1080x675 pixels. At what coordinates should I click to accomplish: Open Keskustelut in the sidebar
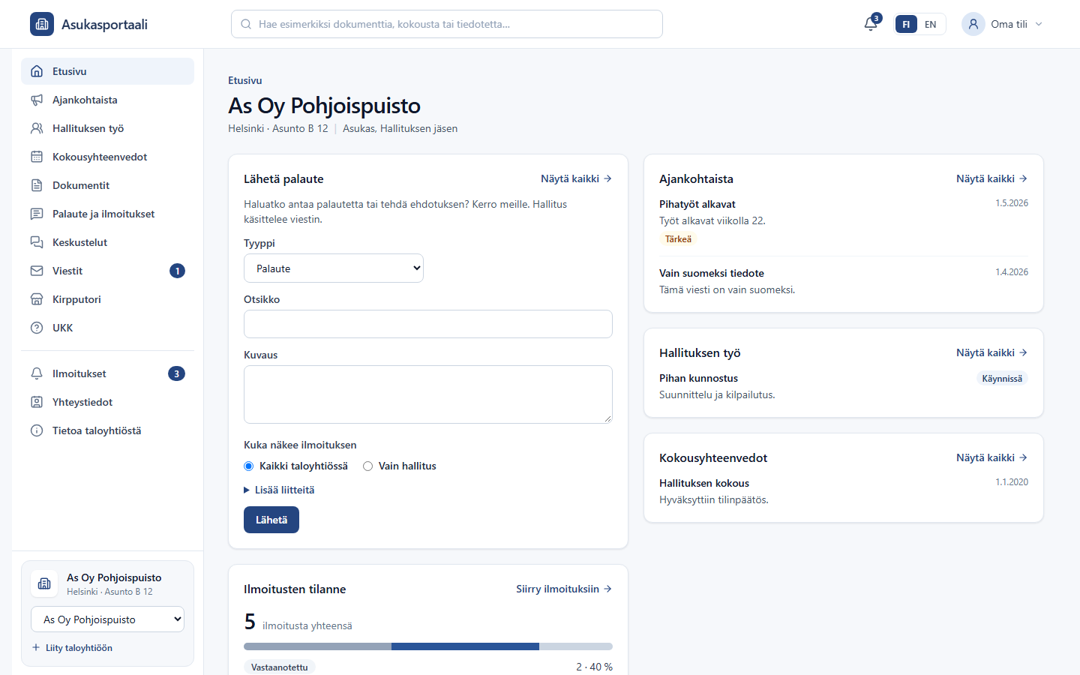point(107,242)
